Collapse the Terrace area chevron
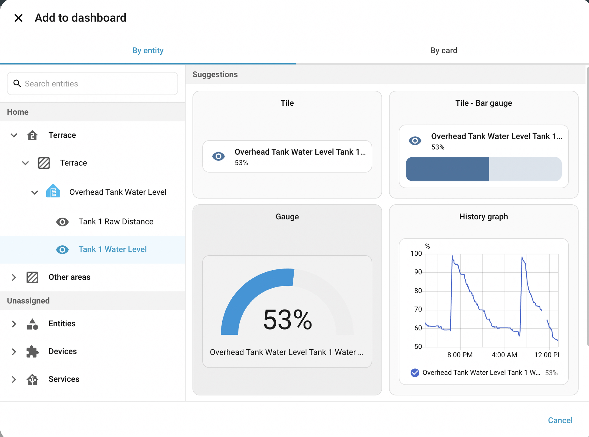The width and height of the screenshot is (589, 437). (x=26, y=163)
